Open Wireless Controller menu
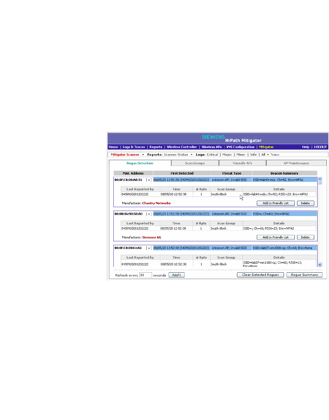The height and width of the screenshot is (420, 329). [x=182, y=147]
